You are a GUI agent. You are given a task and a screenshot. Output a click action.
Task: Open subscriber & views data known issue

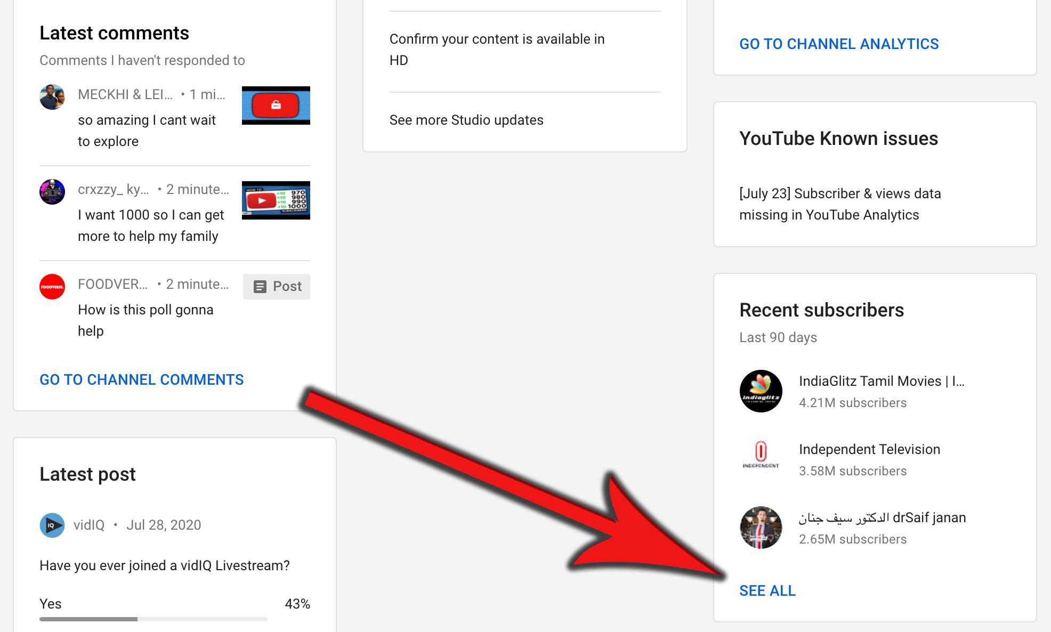[840, 204]
